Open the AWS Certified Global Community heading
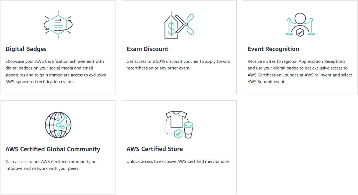Viewport: 358px width, 195px height. [x=53, y=149]
